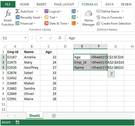
Task: Select cell containing Geoffrey
Action: click(x=32, y=67)
